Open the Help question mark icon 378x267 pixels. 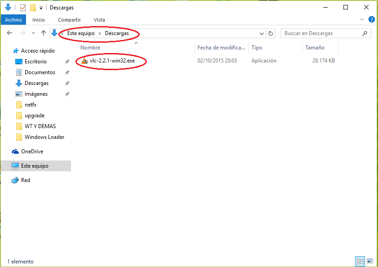tap(372, 19)
